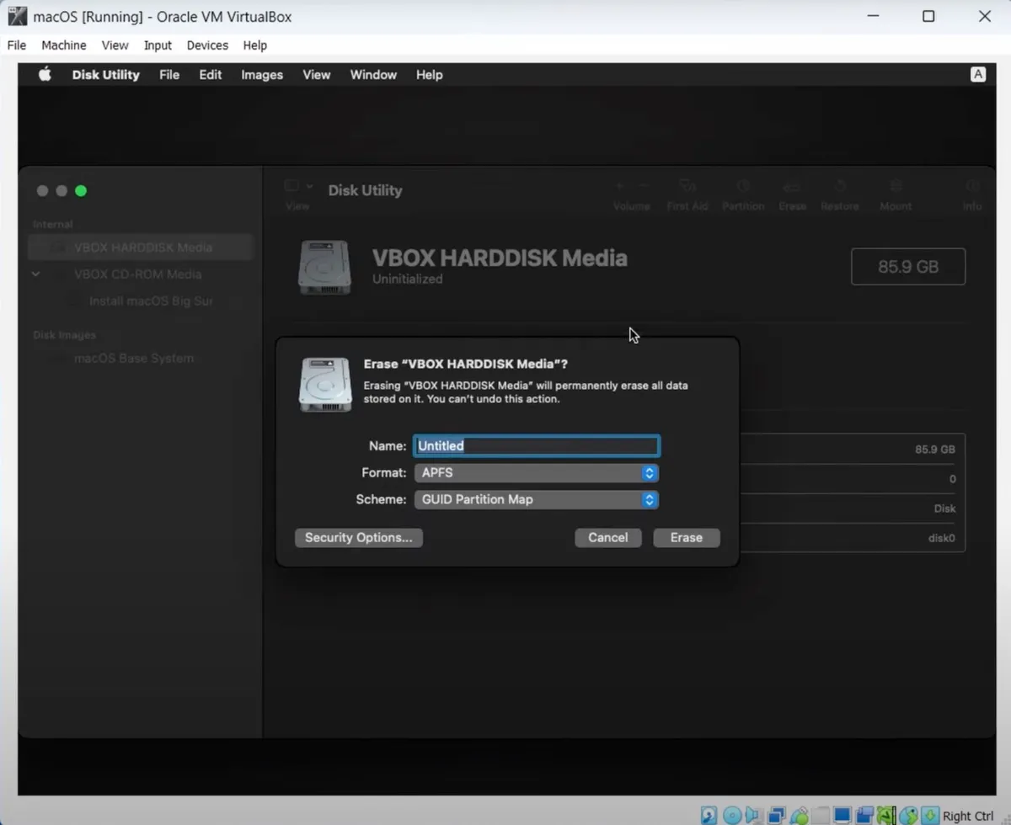Image resolution: width=1011 pixels, height=825 pixels.
Task: Open the macOS Window menu
Action: point(373,75)
